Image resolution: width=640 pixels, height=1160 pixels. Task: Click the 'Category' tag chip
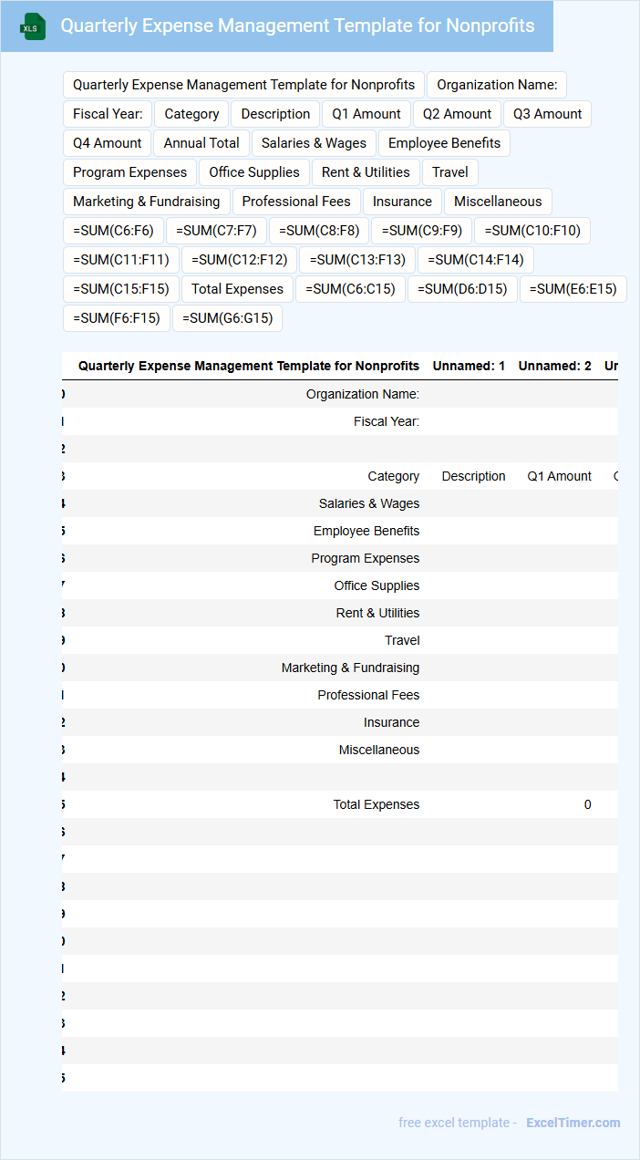[x=191, y=114]
